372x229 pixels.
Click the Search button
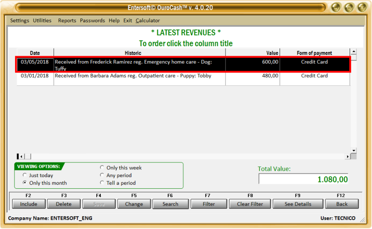170,204
